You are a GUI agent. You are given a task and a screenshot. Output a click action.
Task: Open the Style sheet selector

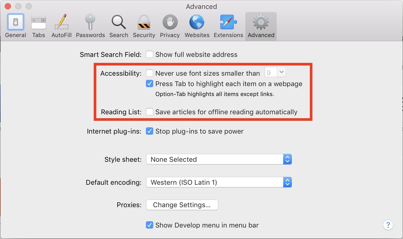[287, 159]
